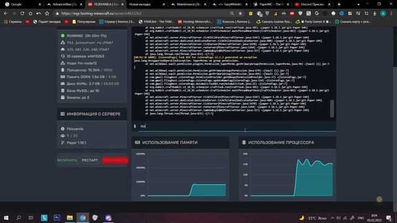Click the ИСПОЛЬЗОВАНИЕ ПАМЯТИ chart

181,175
